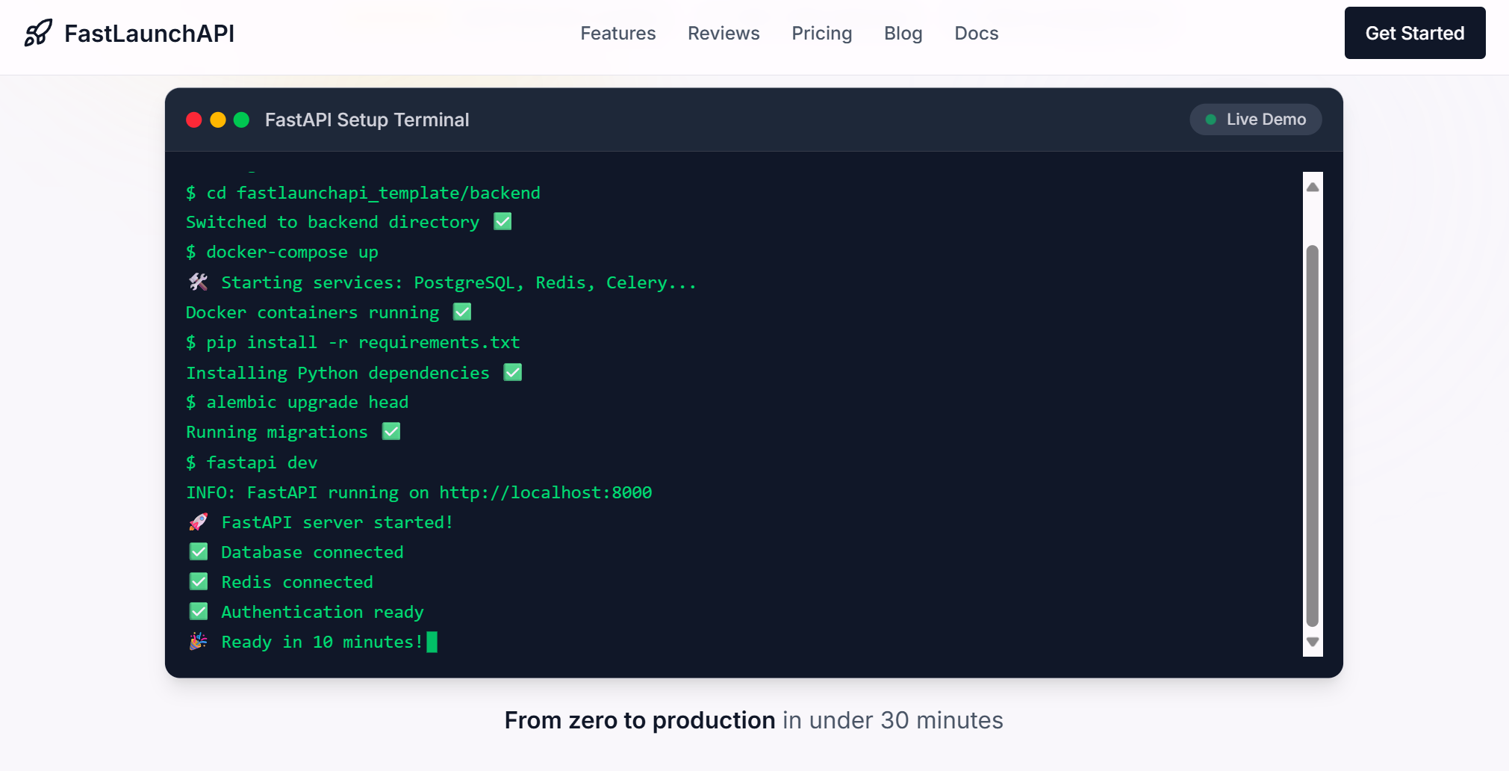Click the red terminal window dot

[194, 120]
